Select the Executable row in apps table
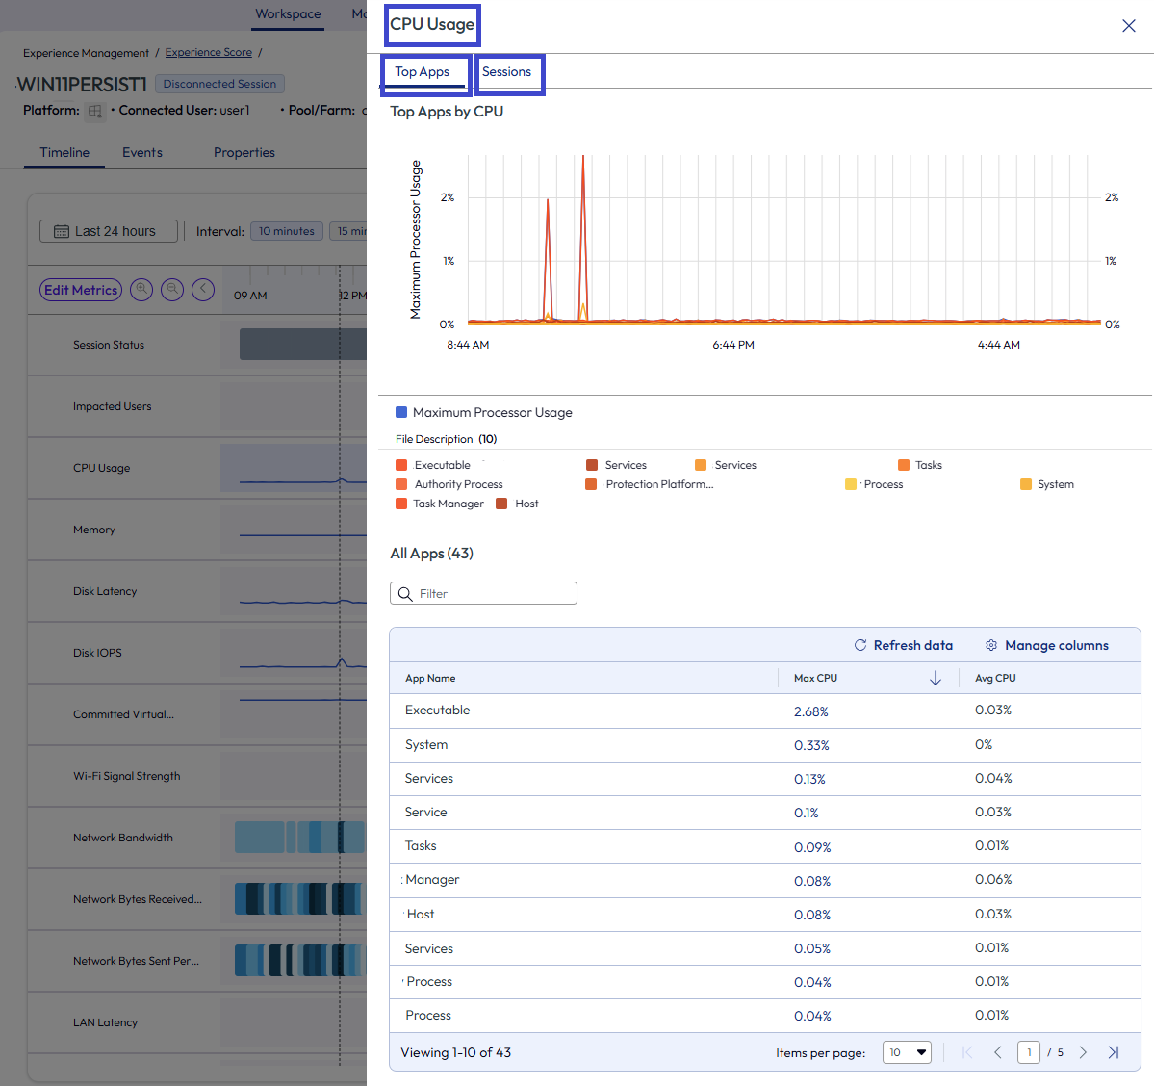 [x=764, y=711]
